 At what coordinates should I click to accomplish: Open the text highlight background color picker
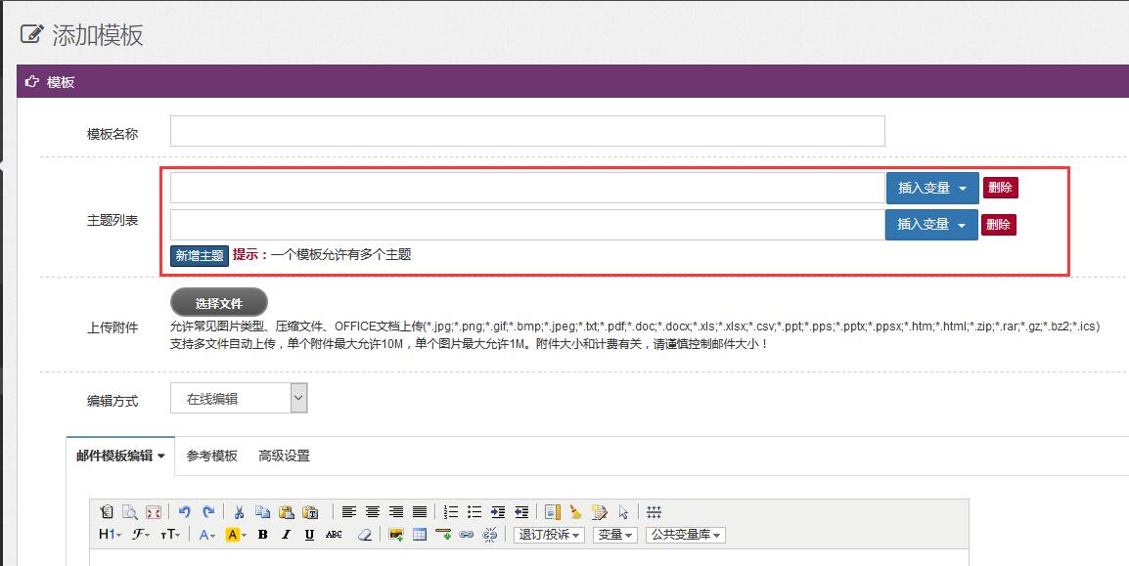click(236, 535)
